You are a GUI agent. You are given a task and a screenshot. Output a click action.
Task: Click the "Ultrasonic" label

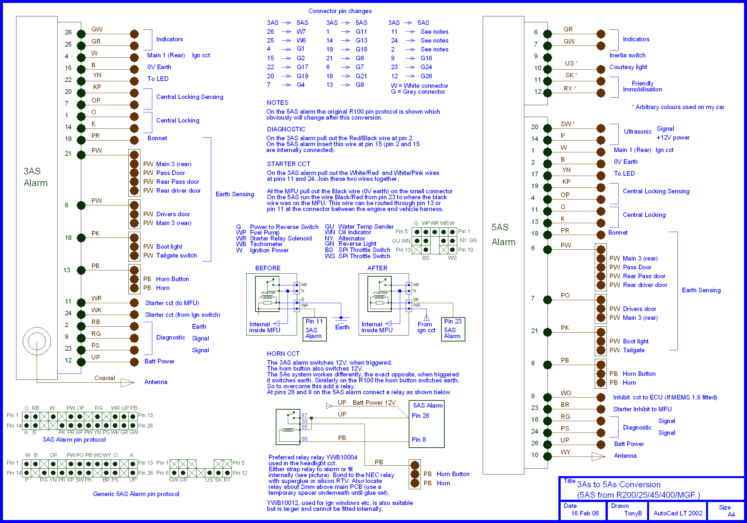click(638, 131)
